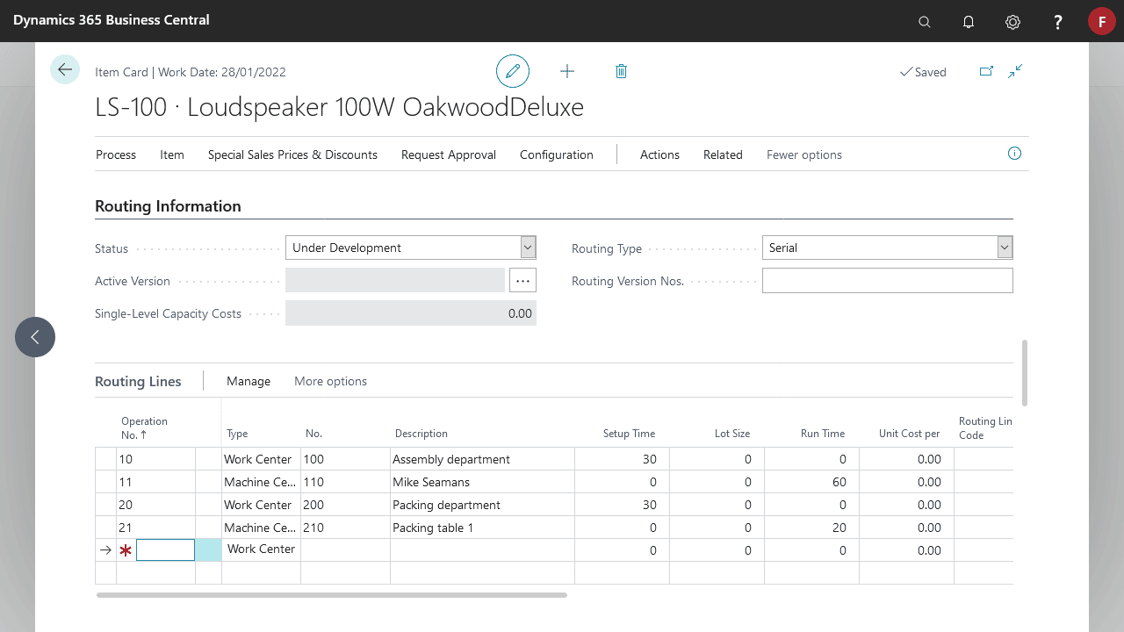1124x632 pixels.
Task: Go back with the arrow button
Action: point(65,69)
